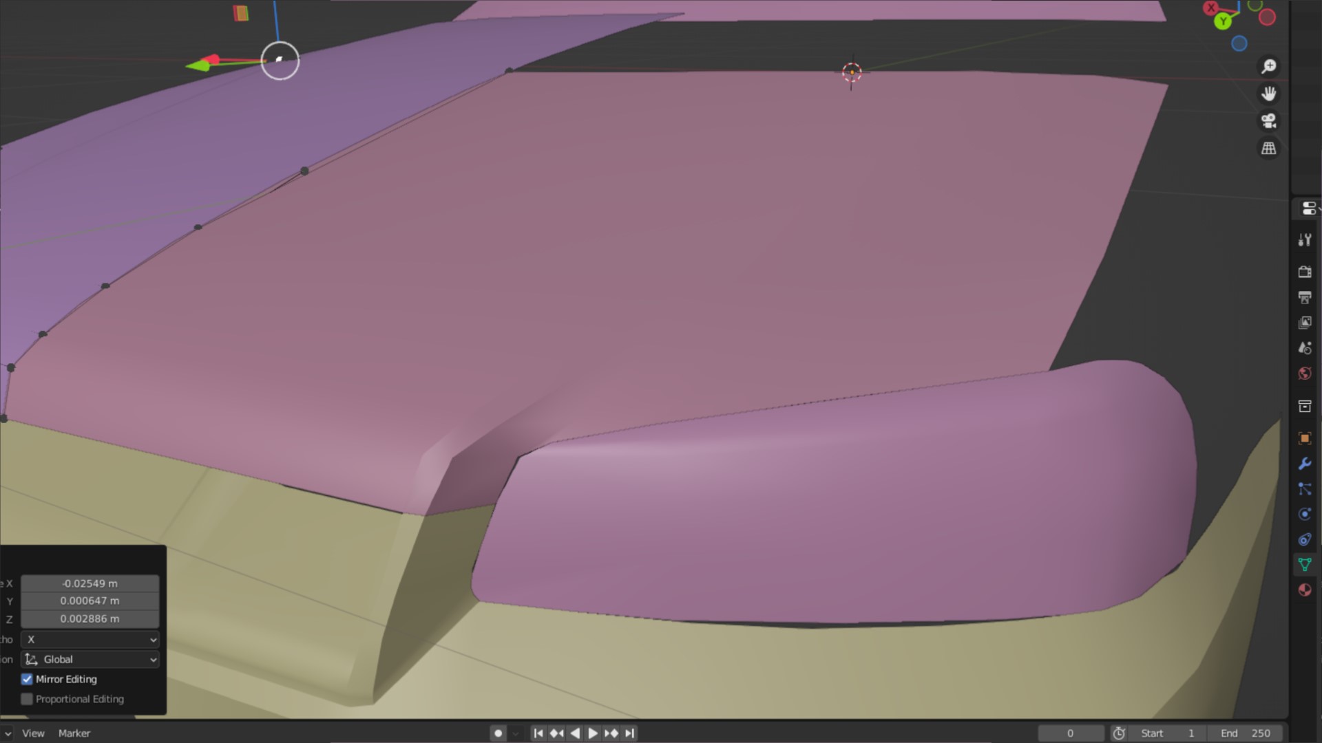This screenshot has width=1322, height=743.
Task: Disable the Mirror Editing checkbox
Action: click(x=27, y=679)
